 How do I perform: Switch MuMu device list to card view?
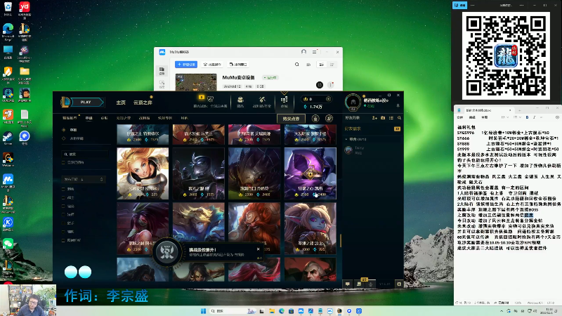pos(322,65)
